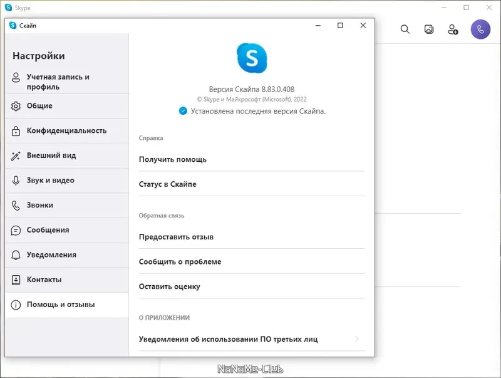501x378 pixels.
Task: Close the main Skype window
Action: [x=489, y=8]
